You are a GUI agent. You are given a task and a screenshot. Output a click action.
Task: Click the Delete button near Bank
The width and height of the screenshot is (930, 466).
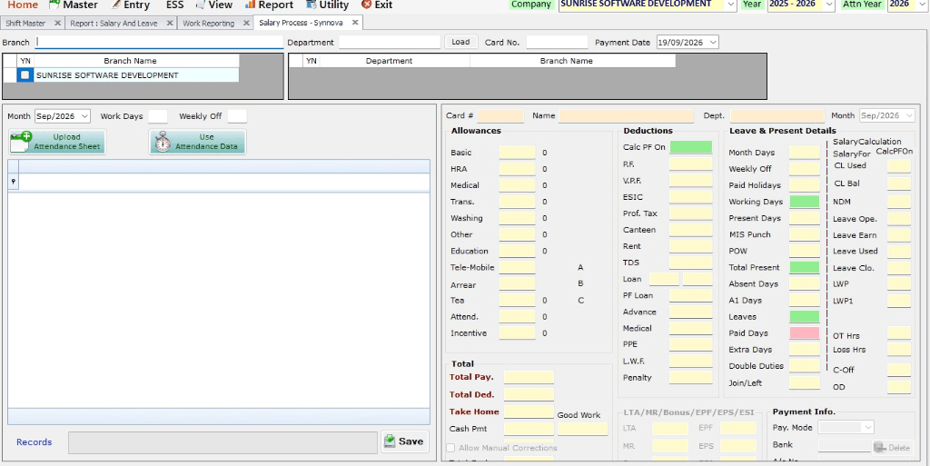(x=892, y=448)
